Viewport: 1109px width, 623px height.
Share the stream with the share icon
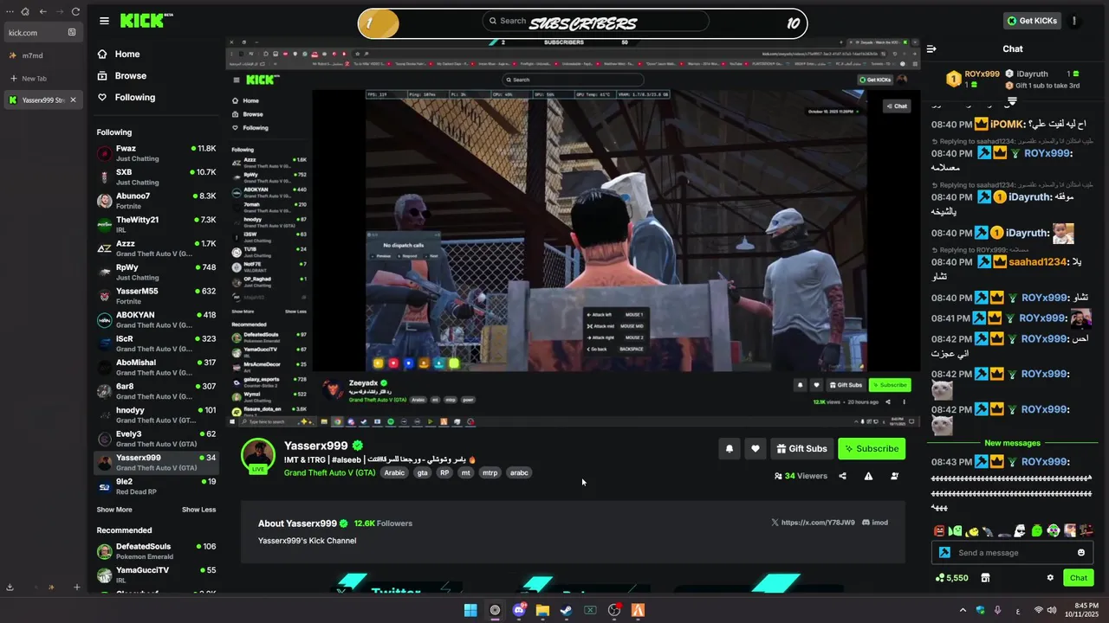coord(842,476)
